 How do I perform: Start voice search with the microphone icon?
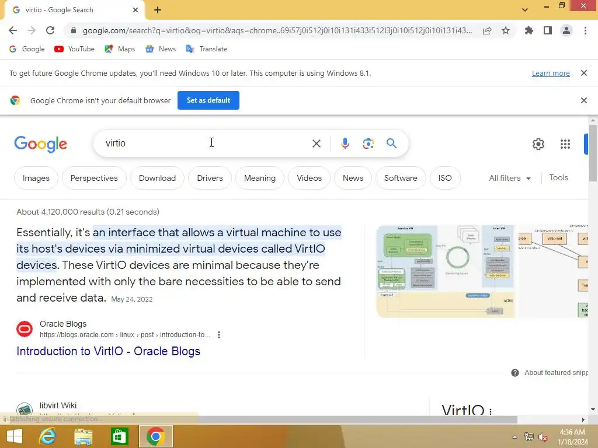[x=345, y=143]
